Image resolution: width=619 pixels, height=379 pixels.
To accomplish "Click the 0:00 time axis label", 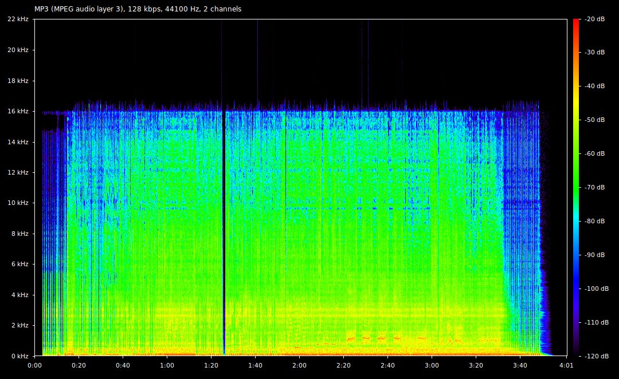I will tap(35, 365).
